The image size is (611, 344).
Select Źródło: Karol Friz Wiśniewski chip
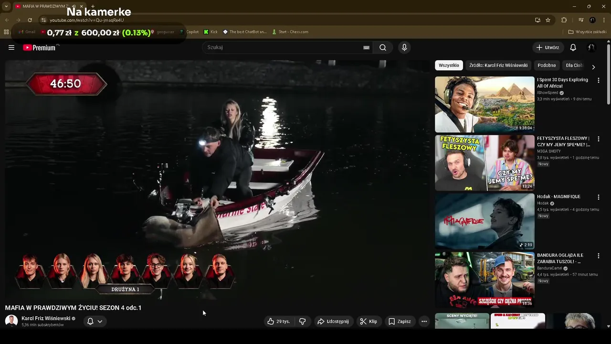tap(498, 65)
